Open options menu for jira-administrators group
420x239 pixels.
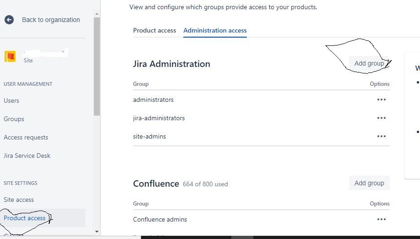[382, 118]
